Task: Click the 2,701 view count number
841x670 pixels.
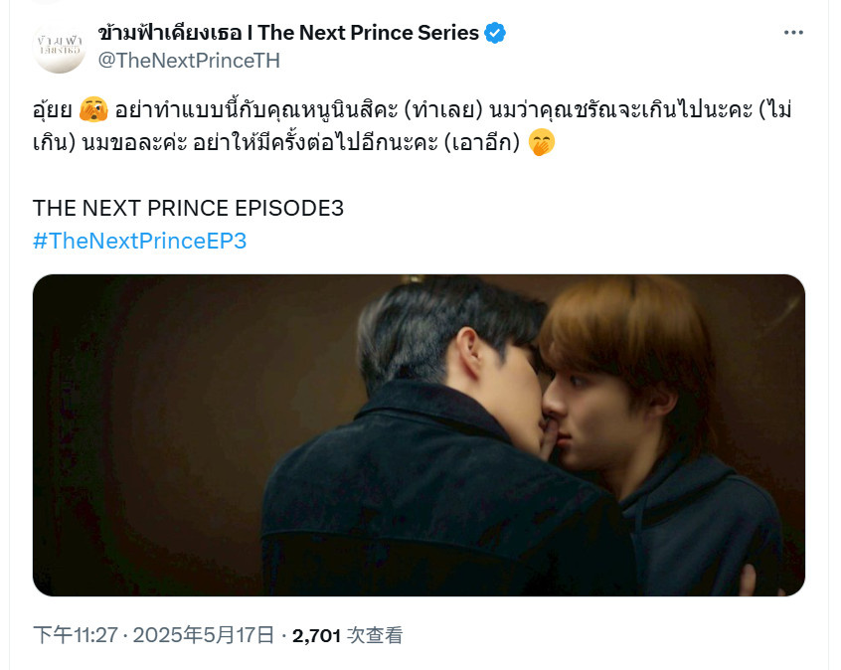Action: coord(316,635)
